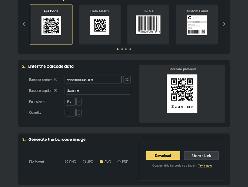This screenshot has width=248, height=187.
Task: Go to previous barcode types with left arrow
Action: 24,24
